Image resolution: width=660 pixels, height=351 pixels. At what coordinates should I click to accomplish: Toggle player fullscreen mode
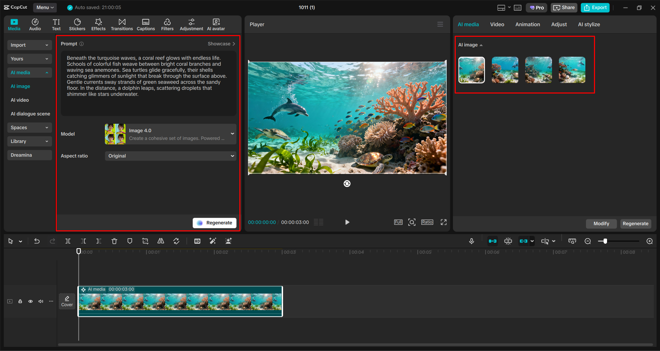(444, 222)
